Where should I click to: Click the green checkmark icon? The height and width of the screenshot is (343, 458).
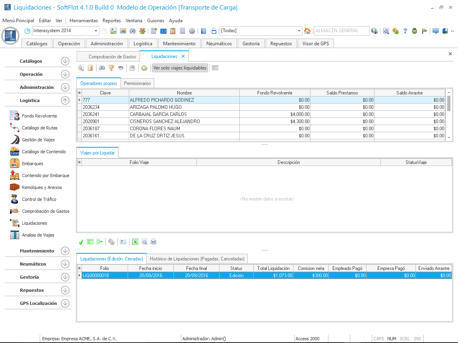coord(81,241)
